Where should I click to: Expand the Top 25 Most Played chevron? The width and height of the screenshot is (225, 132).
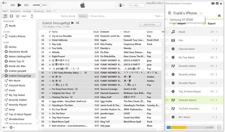click(216, 91)
